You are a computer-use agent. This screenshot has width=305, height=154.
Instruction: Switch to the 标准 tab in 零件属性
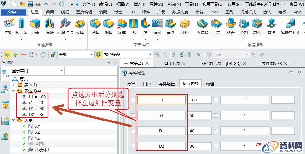click(131, 84)
